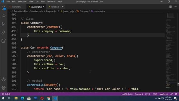Click the '// class' comment on line 493
This screenshot has height=101, width=179.
pos(27,19)
